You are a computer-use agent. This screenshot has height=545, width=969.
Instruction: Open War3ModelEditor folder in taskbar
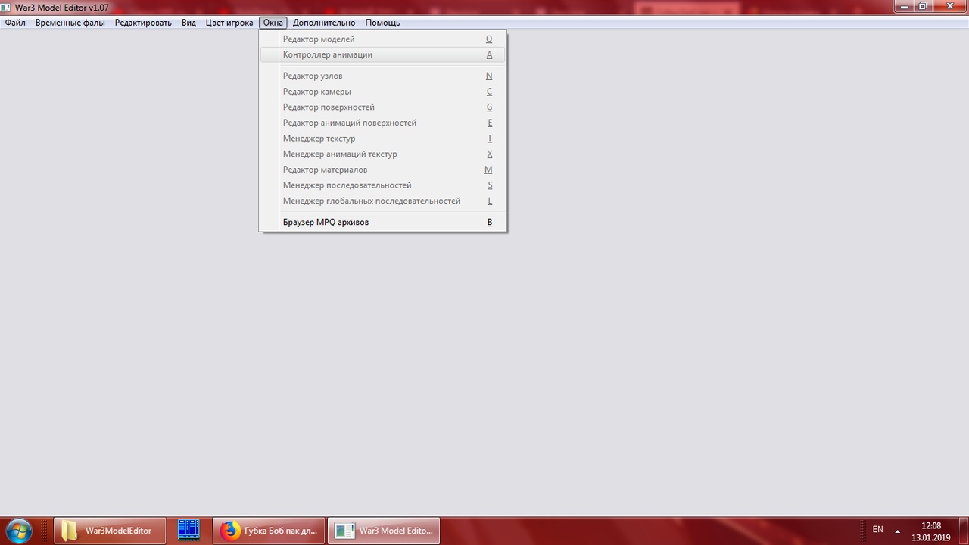pyautogui.click(x=109, y=531)
